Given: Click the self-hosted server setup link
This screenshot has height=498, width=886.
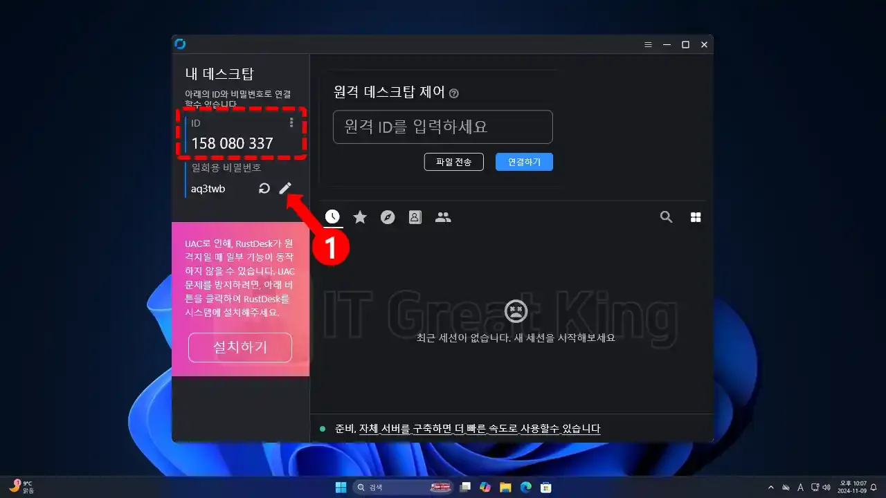Looking at the screenshot, I should pos(480,429).
